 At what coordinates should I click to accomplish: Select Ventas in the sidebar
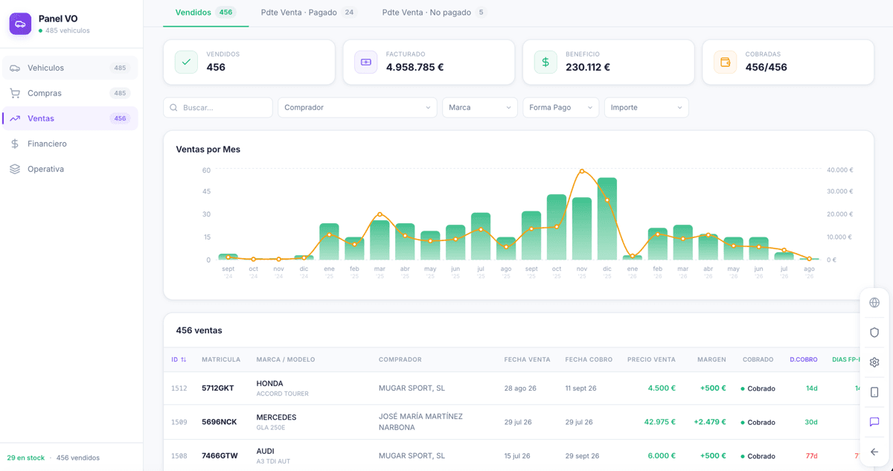[70, 118]
